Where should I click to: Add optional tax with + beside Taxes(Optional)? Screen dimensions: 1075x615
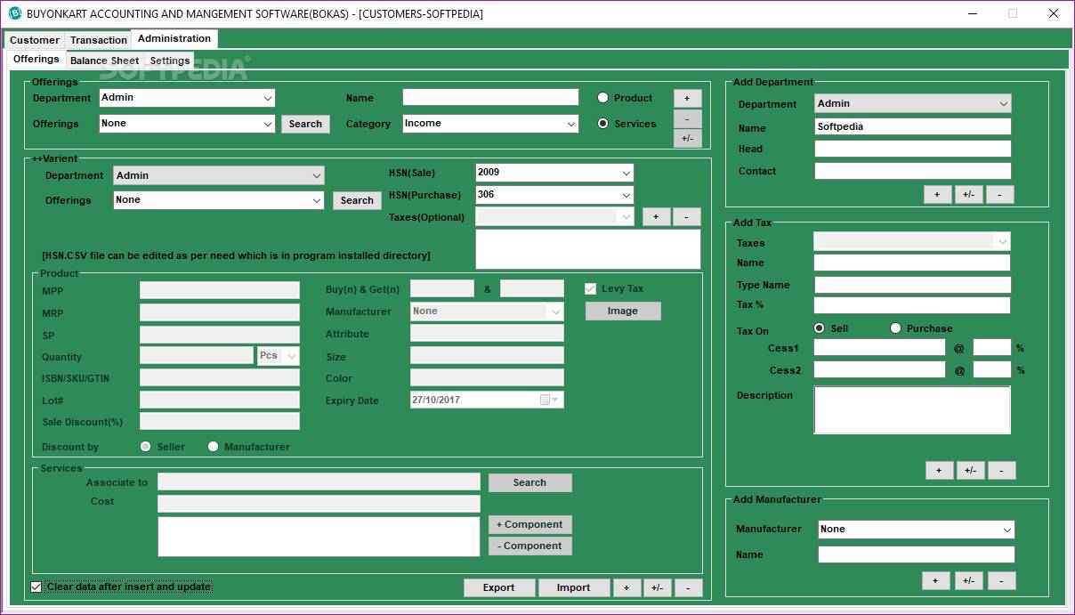tap(656, 216)
